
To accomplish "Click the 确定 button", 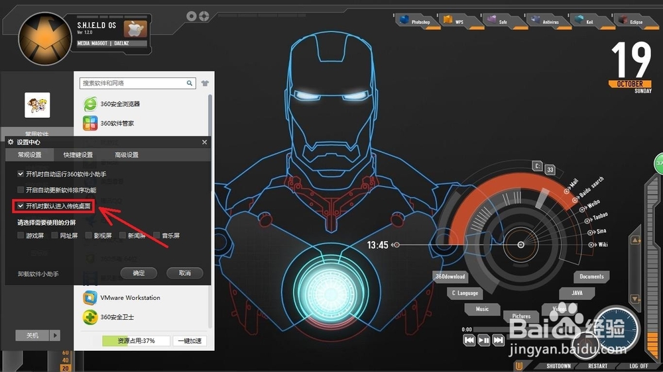I will (139, 273).
